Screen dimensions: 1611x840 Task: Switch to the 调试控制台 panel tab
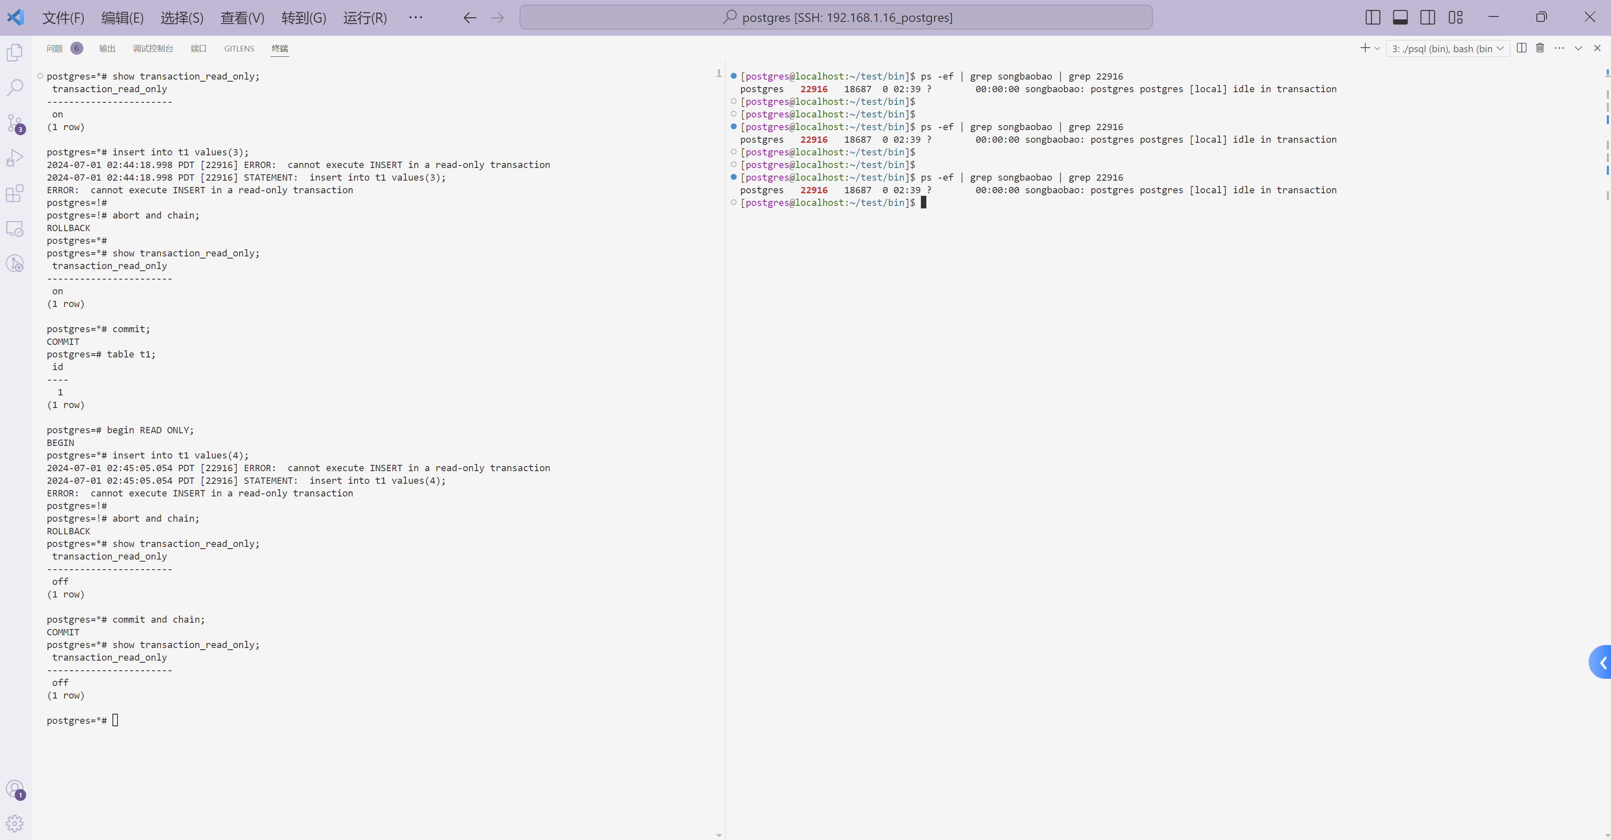tap(152, 48)
